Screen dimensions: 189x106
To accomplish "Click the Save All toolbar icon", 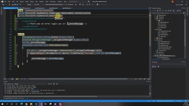I will click(x=17, y=5).
